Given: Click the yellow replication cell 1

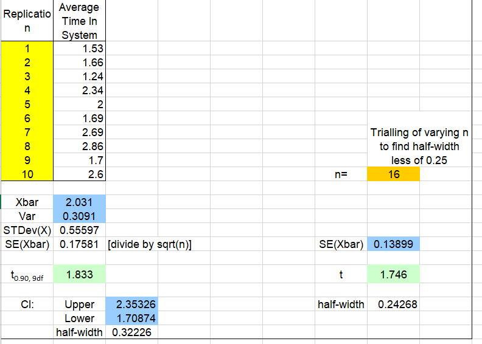Looking at the screenshot, I should point(27,48).
